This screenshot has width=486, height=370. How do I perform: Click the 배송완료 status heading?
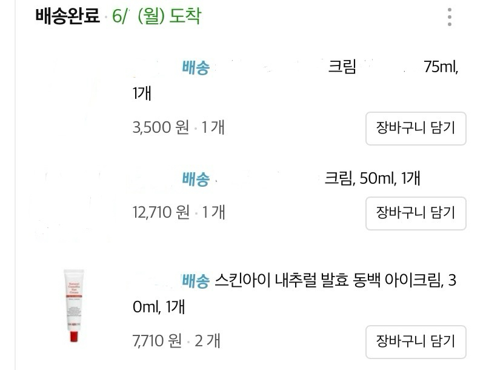67,16
